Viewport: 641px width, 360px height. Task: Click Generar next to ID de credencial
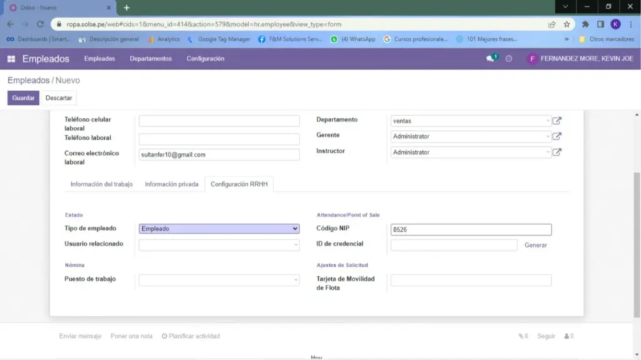[x=535, y=245]
